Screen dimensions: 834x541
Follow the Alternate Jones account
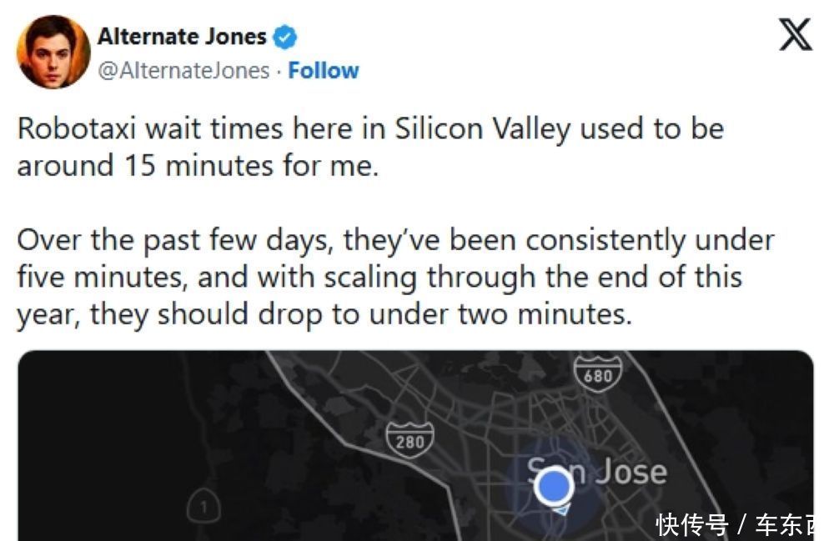(323, 71)
